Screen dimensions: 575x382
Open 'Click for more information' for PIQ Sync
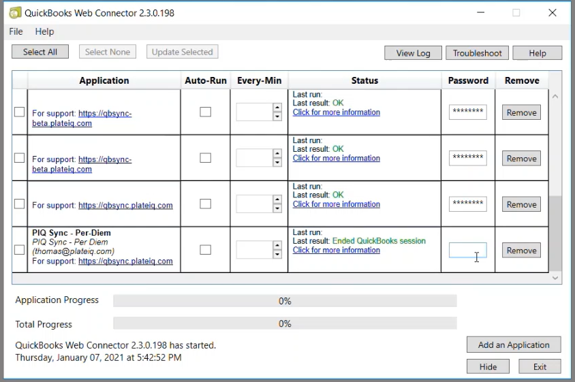point(337,250)
